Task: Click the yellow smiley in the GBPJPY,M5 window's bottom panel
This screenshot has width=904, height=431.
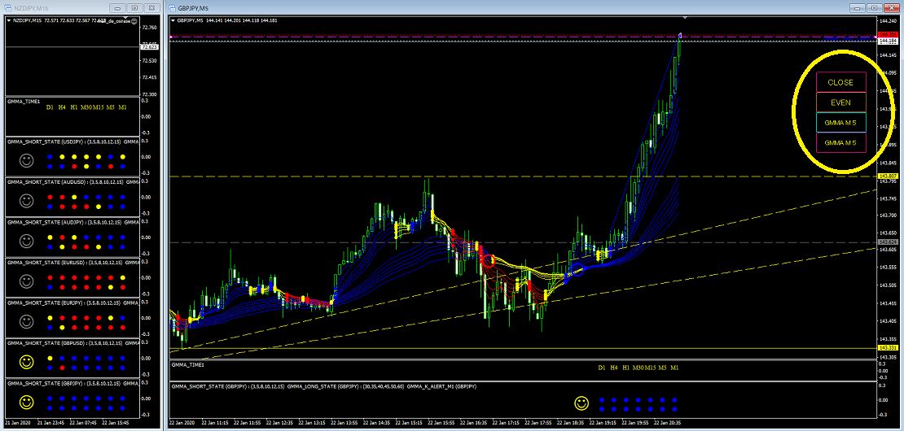Action: (x=581, y=403)
